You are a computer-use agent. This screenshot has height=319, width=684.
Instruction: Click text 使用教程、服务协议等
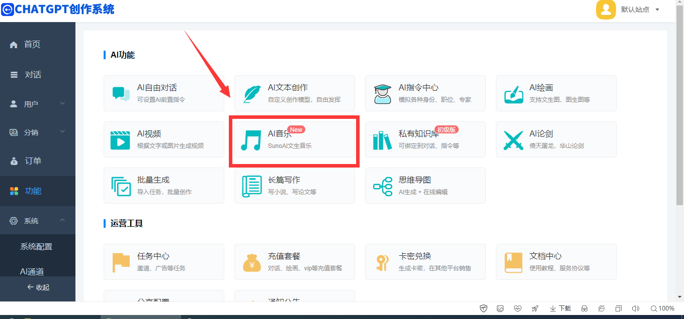[x=560, y=268]
